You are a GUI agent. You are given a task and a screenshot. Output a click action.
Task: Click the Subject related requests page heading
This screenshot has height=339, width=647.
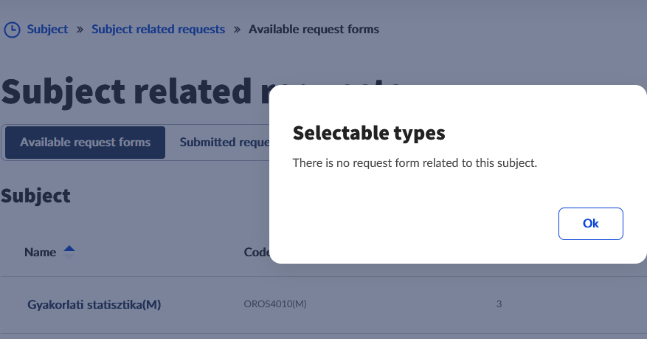coord(133,91)
